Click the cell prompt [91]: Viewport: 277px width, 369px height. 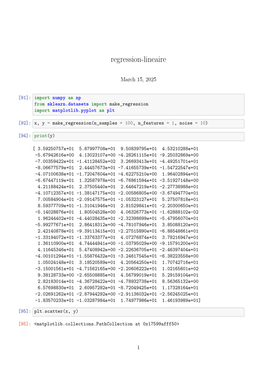coord(25,98)
